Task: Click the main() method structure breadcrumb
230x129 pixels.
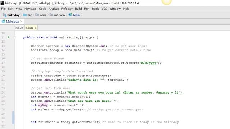Action: coord(31,28)
